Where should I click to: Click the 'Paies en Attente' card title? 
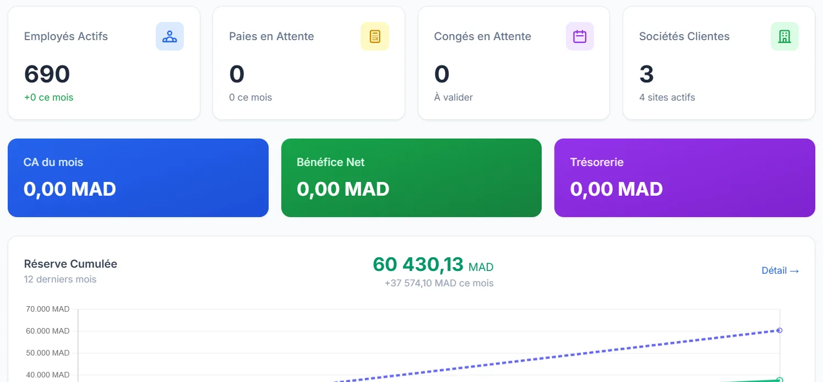[271, 36]
